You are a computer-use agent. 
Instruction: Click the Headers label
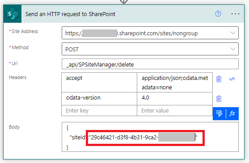coord(17,77)
